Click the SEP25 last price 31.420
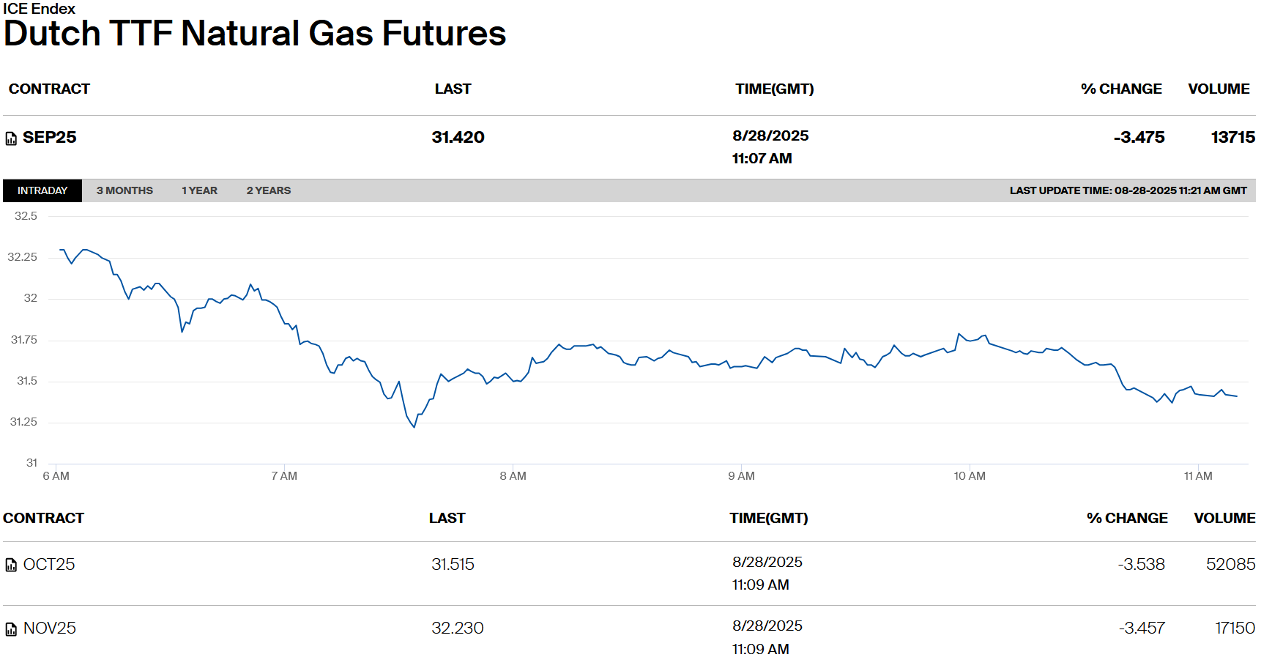1272x660 pixels. point(458,138)
